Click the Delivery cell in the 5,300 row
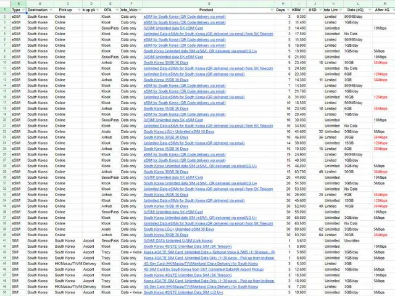The height and width of the screenshot is (296, 395). coord(91,263)
